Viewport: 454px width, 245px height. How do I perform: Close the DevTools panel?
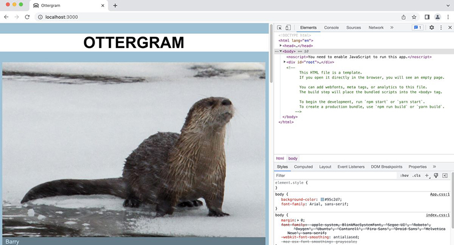point(450,28)
